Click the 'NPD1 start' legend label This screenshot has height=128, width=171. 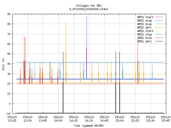coord(145,31)
